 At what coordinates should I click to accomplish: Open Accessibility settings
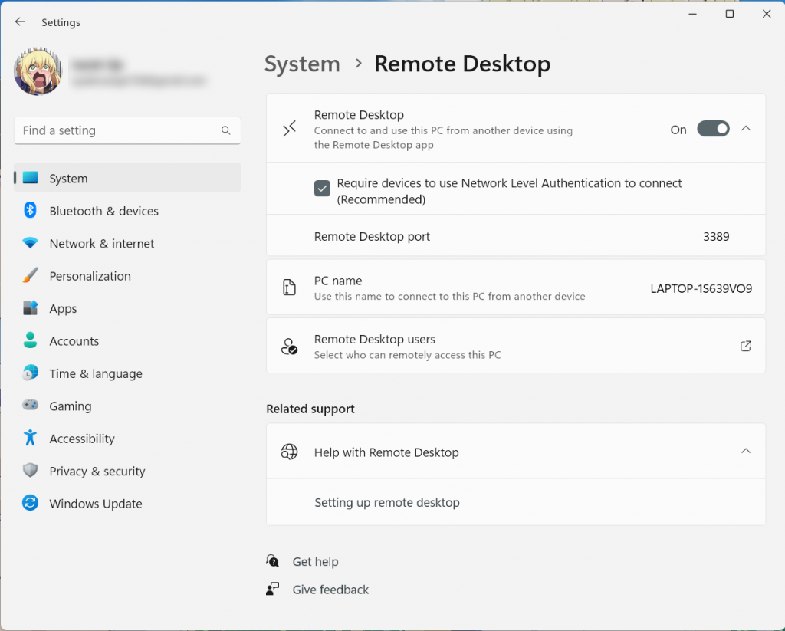127,439
